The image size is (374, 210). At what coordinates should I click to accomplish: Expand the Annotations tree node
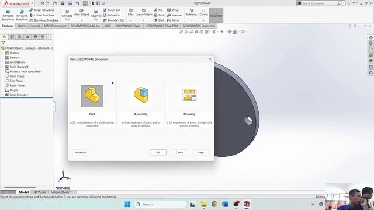[x=2, y=62]
